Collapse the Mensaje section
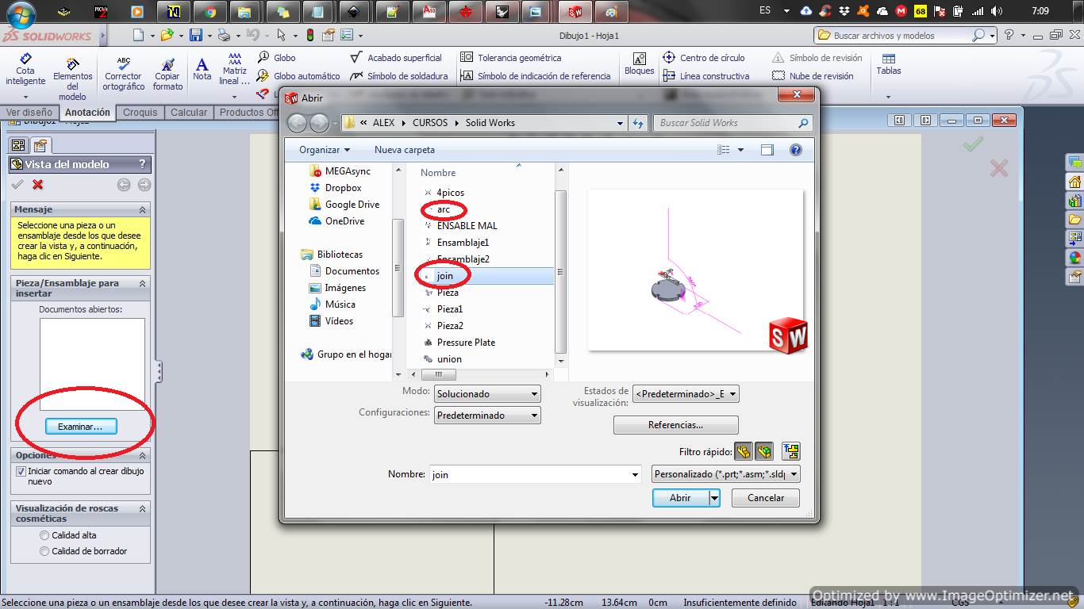Screen dimensions: 1084x609 (143, 209)
